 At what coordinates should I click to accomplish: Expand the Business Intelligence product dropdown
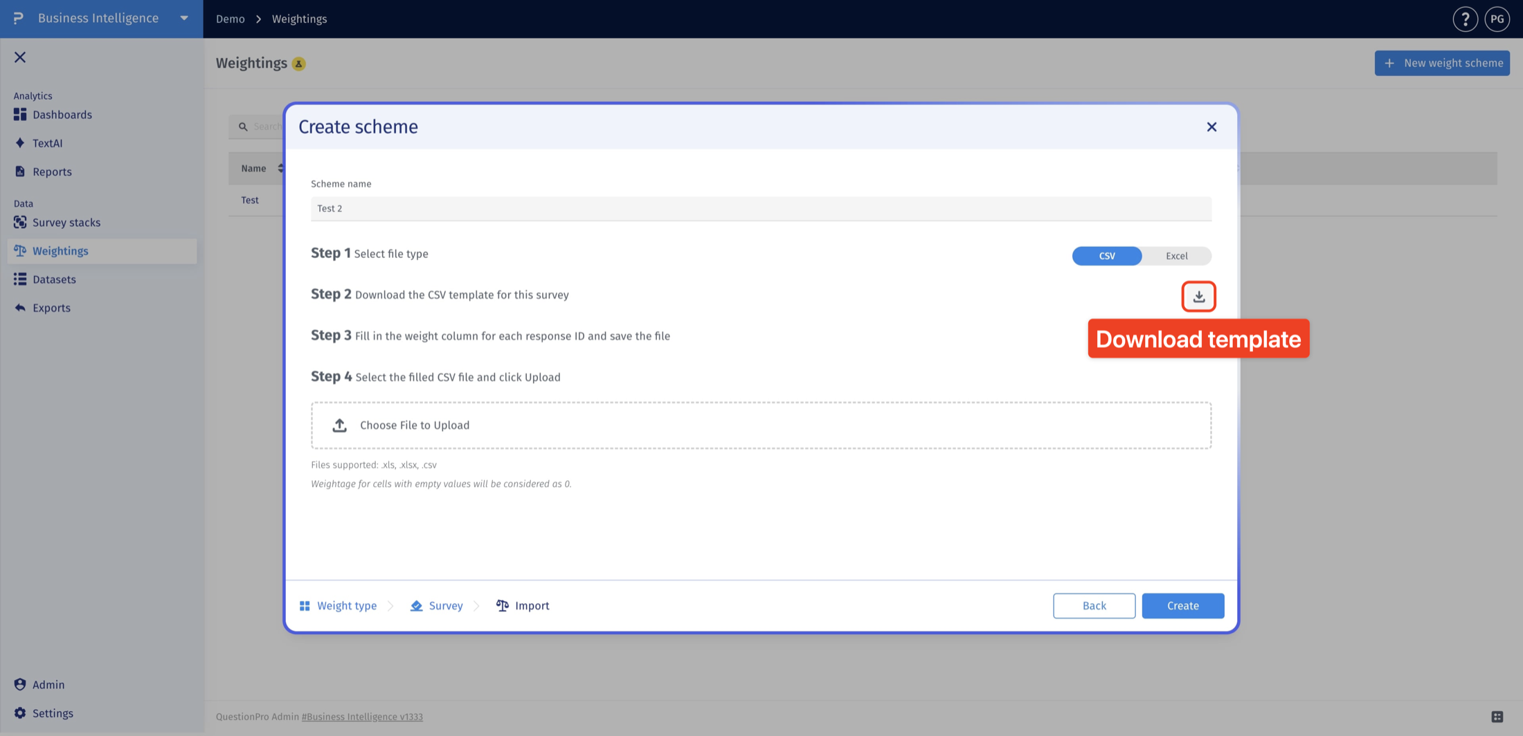tap(184, 19)
